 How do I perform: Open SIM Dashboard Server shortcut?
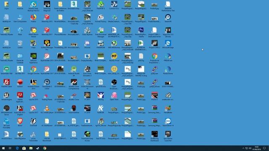click(7, 108)
